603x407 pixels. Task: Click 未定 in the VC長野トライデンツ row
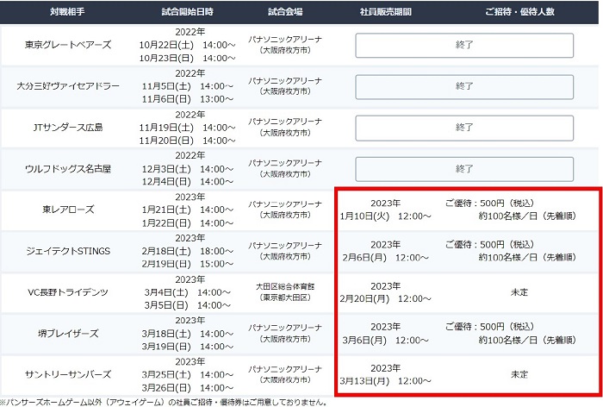(519, 292)
